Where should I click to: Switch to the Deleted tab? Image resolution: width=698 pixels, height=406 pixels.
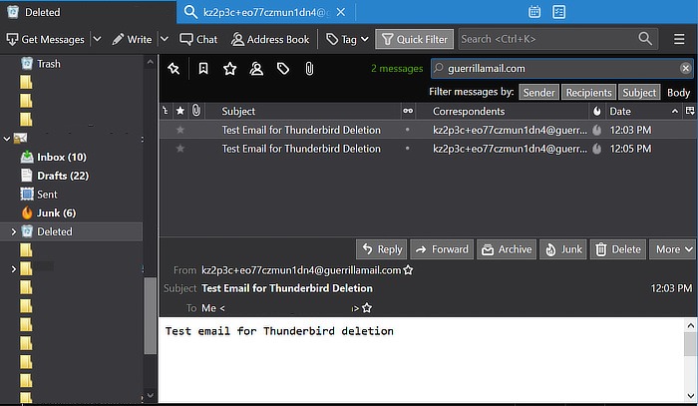[88, 12]
